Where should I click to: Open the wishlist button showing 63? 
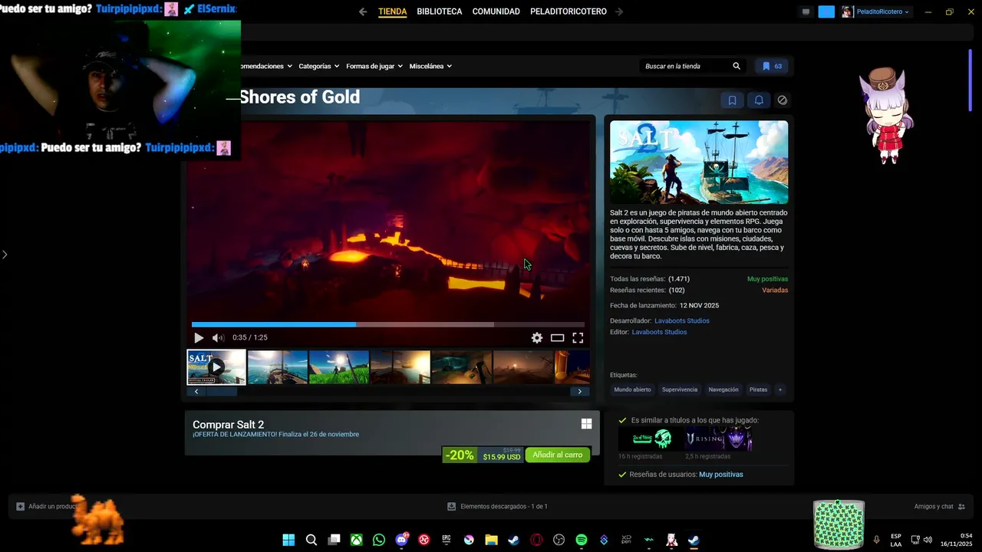tap(772, 66)
